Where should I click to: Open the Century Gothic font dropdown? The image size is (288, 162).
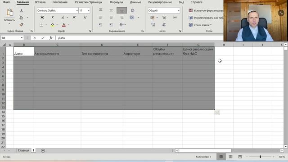point(77,11)
